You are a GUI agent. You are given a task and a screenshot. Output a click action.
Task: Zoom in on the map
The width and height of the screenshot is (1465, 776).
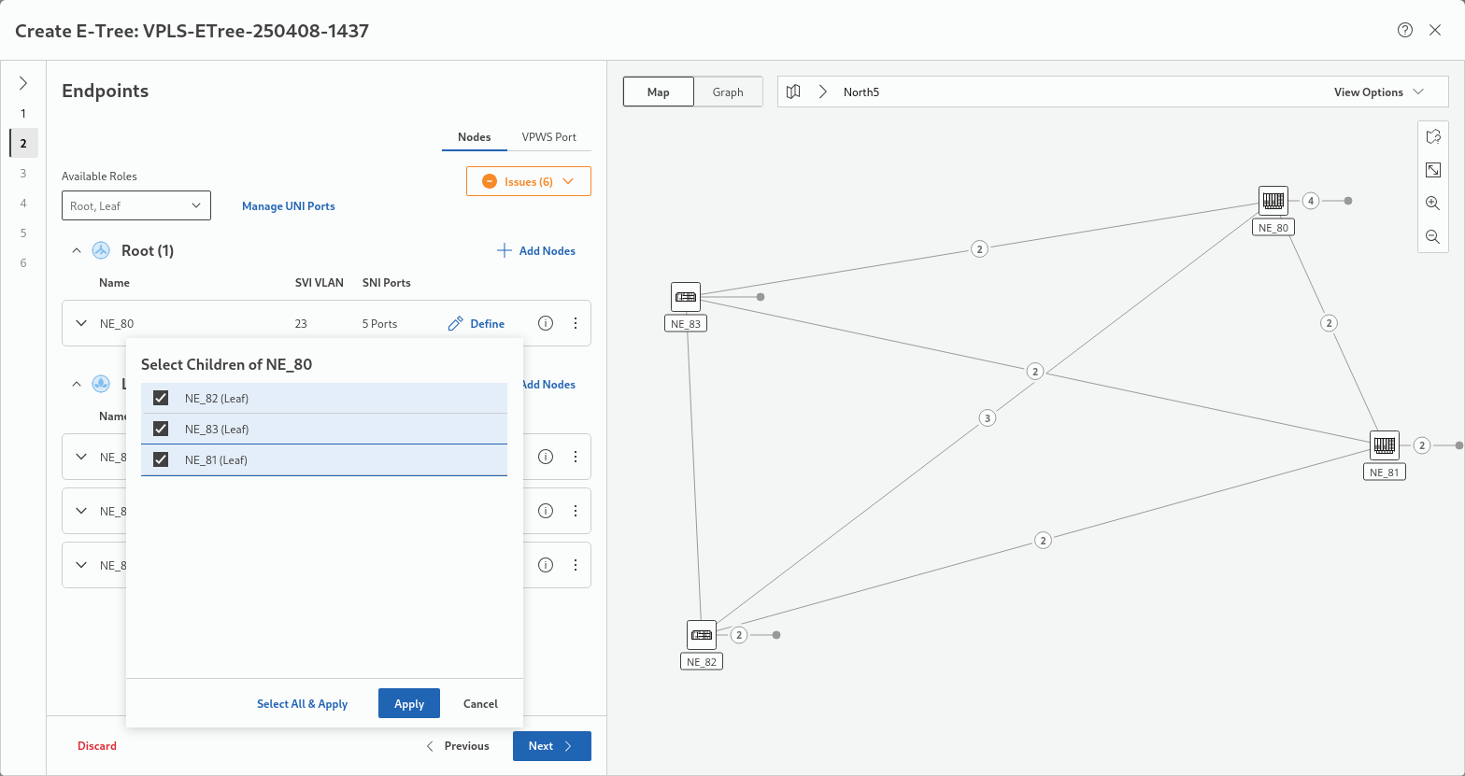pos(1432,203)
